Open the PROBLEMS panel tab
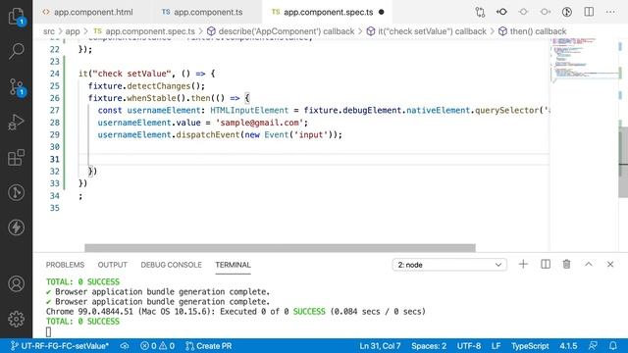The image size is (628, 353). [65, 265]
